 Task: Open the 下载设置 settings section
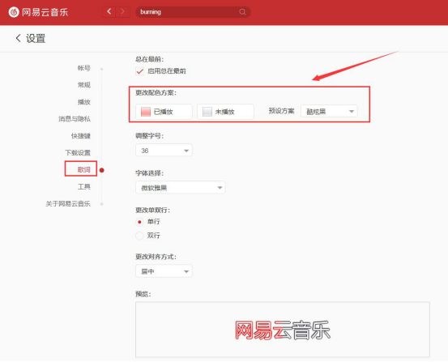point(78,152)
